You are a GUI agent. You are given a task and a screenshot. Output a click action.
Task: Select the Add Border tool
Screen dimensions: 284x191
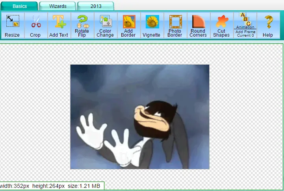pos(128,25)
